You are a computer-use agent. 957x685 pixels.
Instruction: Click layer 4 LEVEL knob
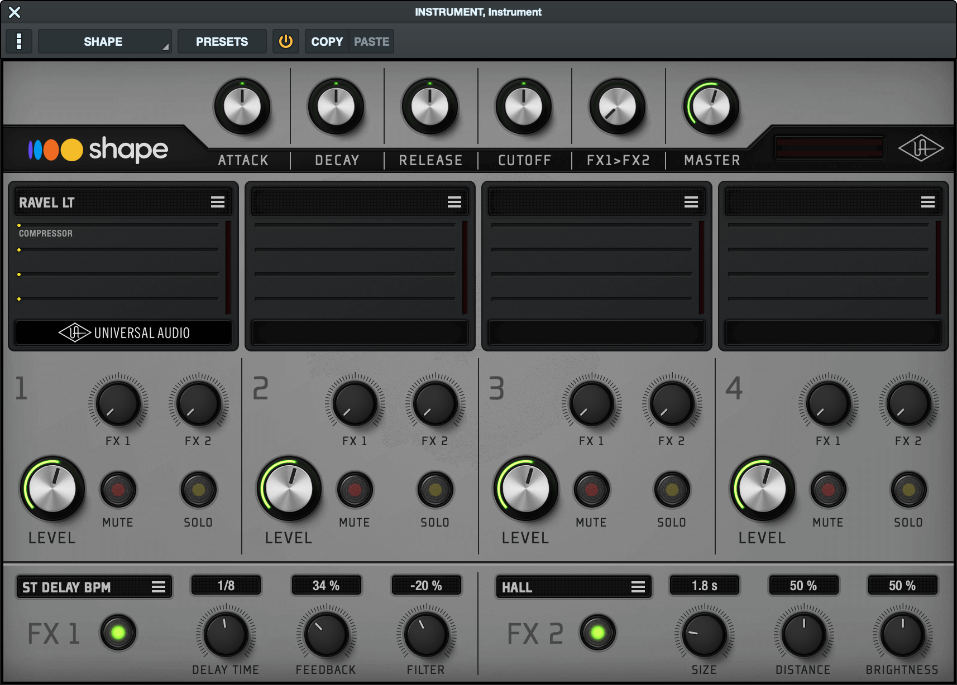coord(763,489)
